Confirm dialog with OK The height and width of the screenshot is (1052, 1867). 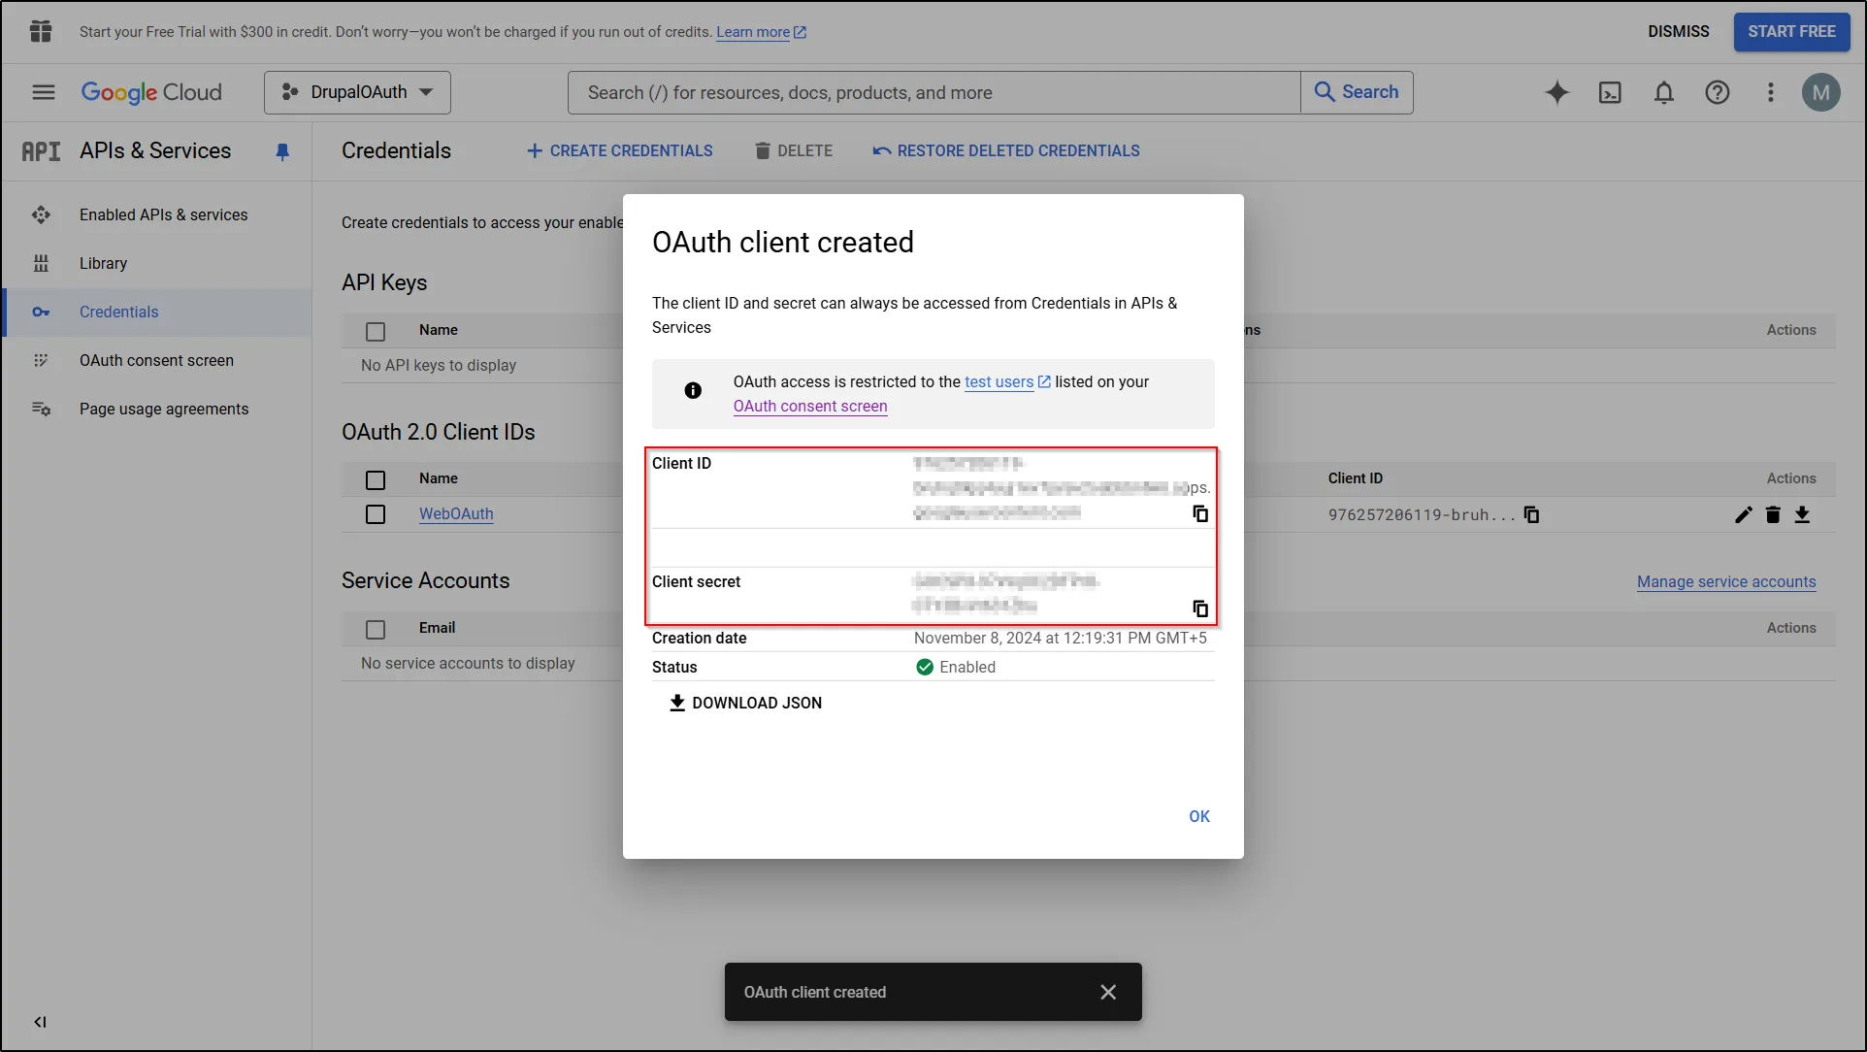[1199, 816]
